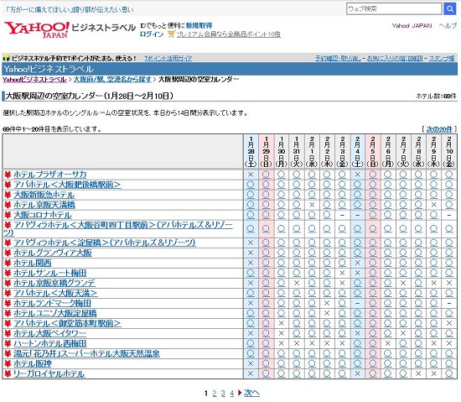
Task: Click the 次へ pagination link
Action: [251, 393]
